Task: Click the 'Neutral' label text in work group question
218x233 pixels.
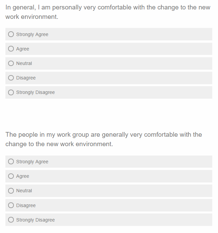Action: click(x=24, y=191)
